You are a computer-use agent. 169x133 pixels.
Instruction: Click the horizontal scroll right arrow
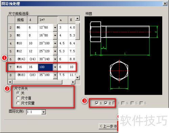[x=73, y=82]
